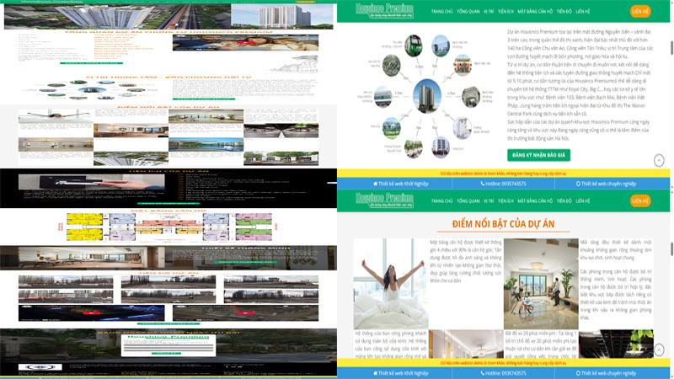Image resolution: width=674 pixels, height=379 pixels.
Task: Click aerial tower hero banner in the full-page view
Action: pyautogui.click(x=117, y=17)
